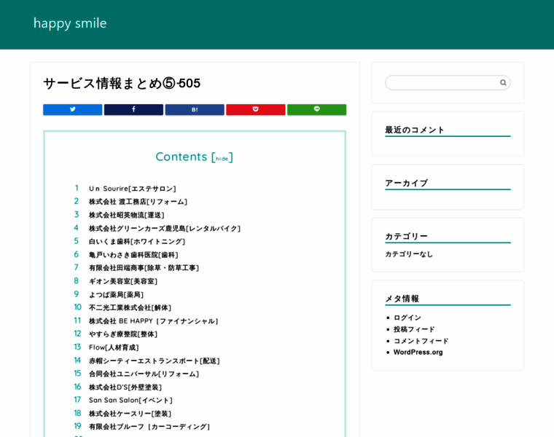Viewport: 554px width, 437px height.
Task: Open the happy smile site title
Action: coord(70,23)
